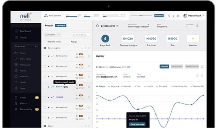Click edit pencil next to Decobazaarek
This screenshot has height=129, width=216.
click(117, 26)
